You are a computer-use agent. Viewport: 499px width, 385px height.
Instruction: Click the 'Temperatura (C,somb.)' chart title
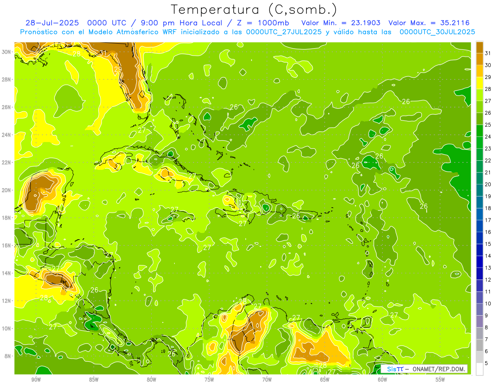pos(254,10)
